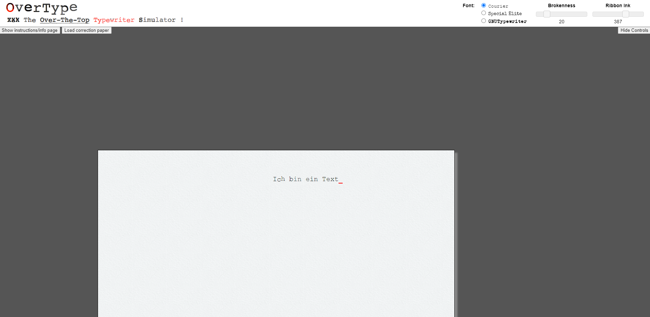
Task: Click the Brokenness value 20
Action: click(x=562, y=22)
